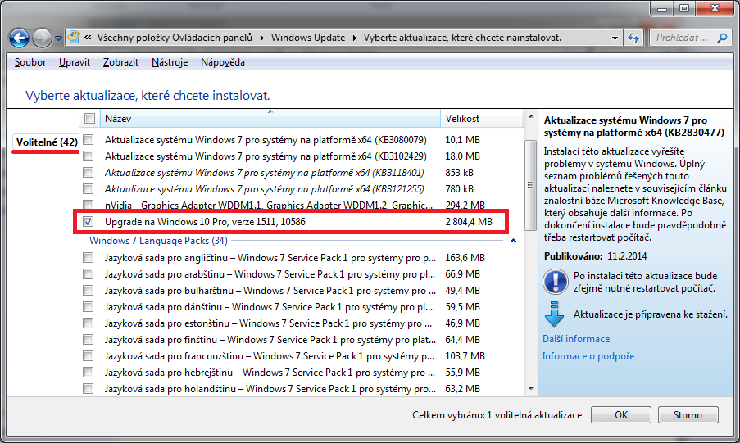This screenshot has width=740, height=443.
Task: Check the Jazyková sada pro angličtinu checkbox
Action: (89, 258)
